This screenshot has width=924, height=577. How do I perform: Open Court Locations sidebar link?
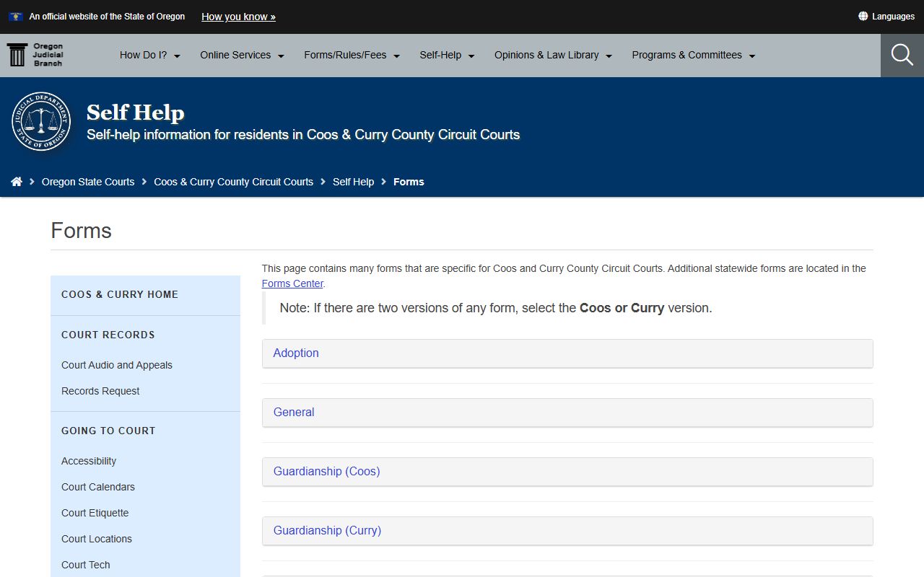pyautogui.click(x=97, y=539)
